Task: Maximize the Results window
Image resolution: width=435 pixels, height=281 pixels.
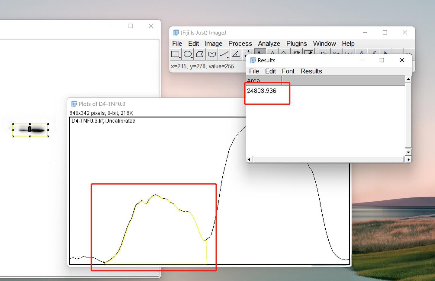Action: [382, 60]
